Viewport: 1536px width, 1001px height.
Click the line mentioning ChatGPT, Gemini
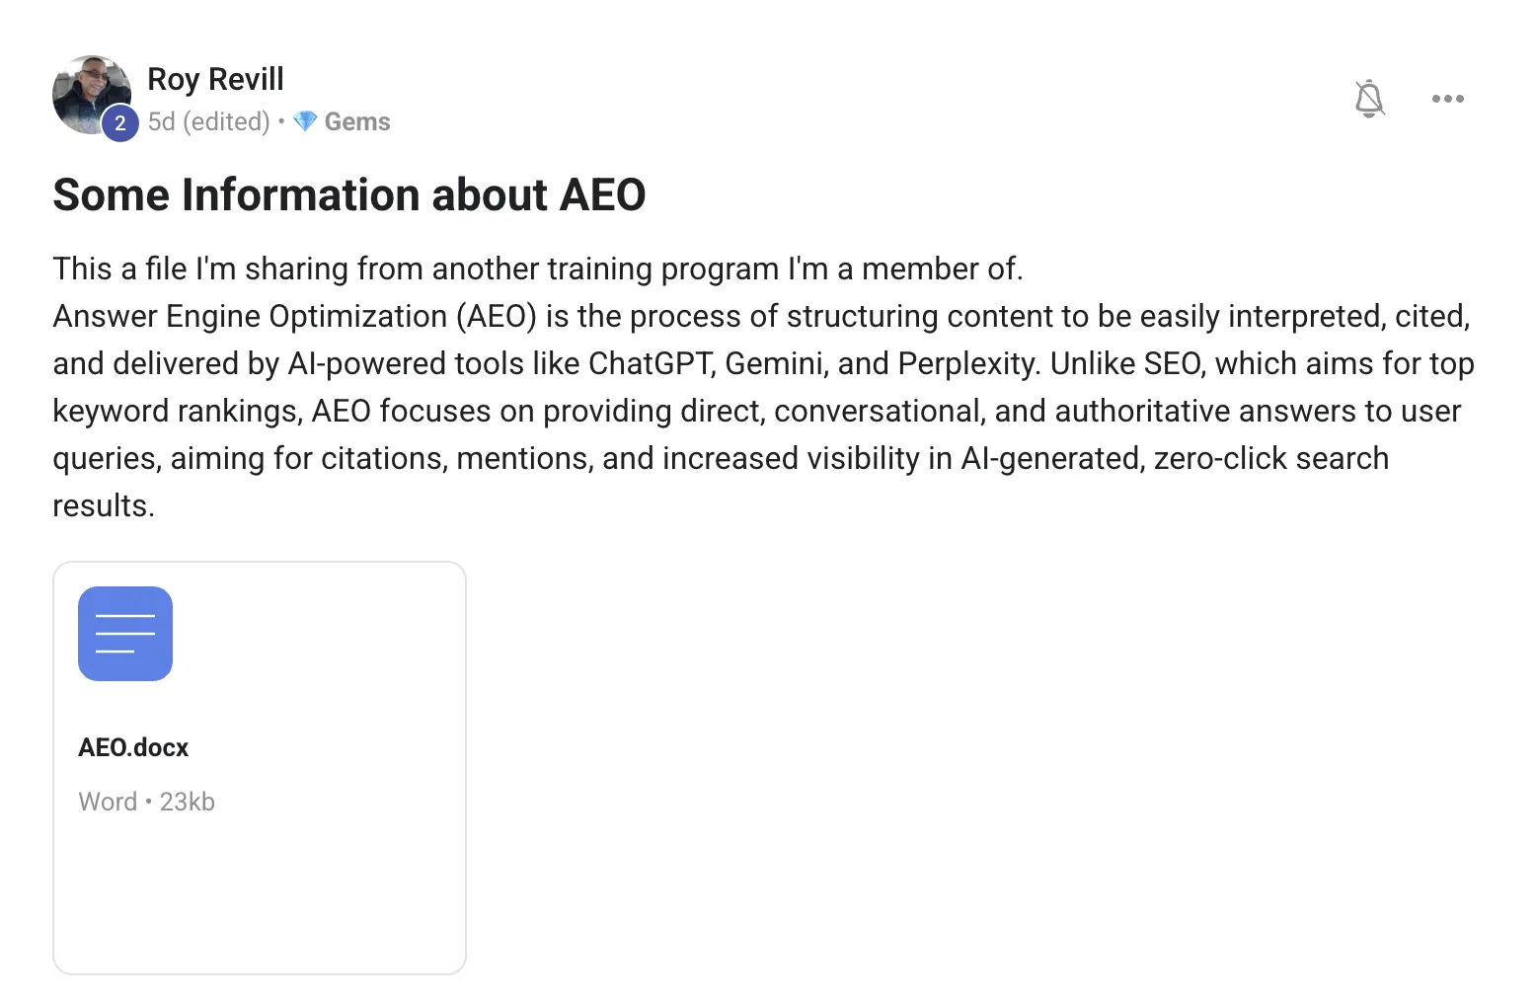(x=763, y=363)
